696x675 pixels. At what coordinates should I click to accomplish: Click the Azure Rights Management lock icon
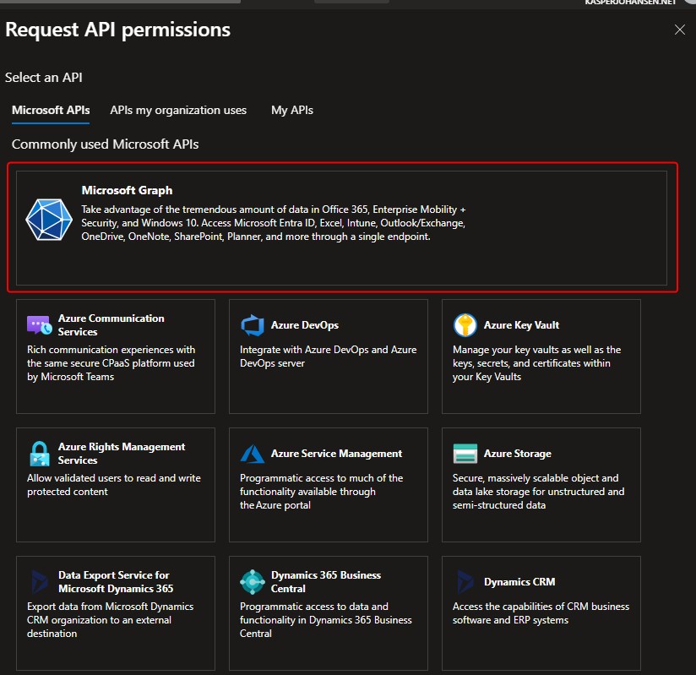(x=40, y=454)
